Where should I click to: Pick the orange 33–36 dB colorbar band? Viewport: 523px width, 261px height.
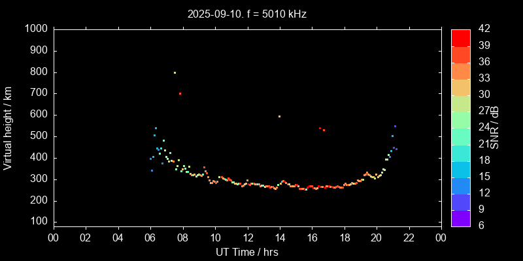pyautogui.click(x=460, y=70)
